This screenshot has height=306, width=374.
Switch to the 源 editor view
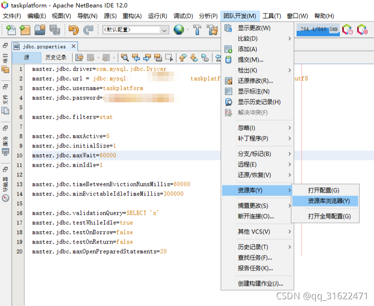pyautogui.click(x=26, y=58)
